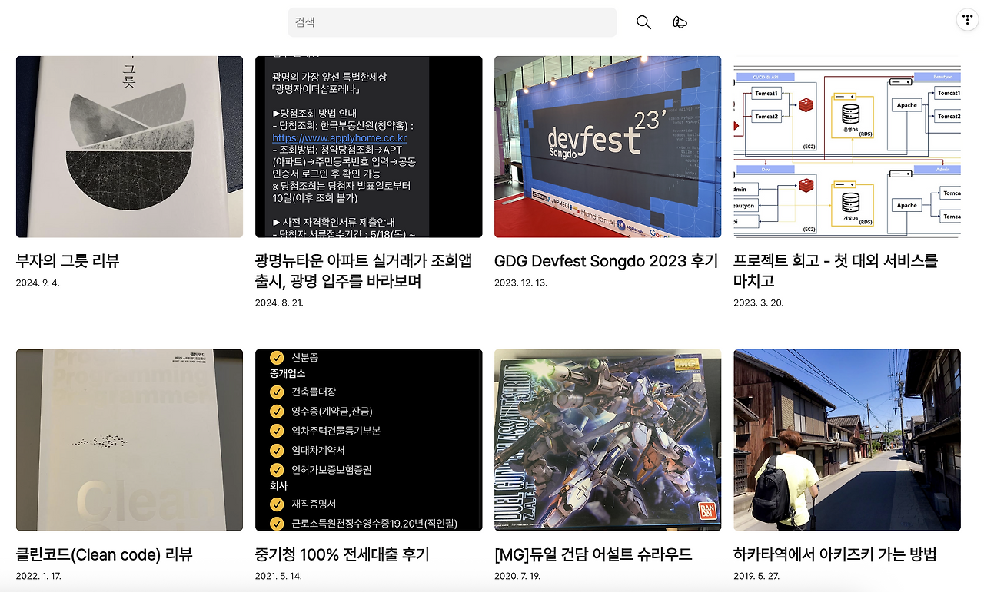Click the blue Devfest Songdo banner thumbnail

607,146
